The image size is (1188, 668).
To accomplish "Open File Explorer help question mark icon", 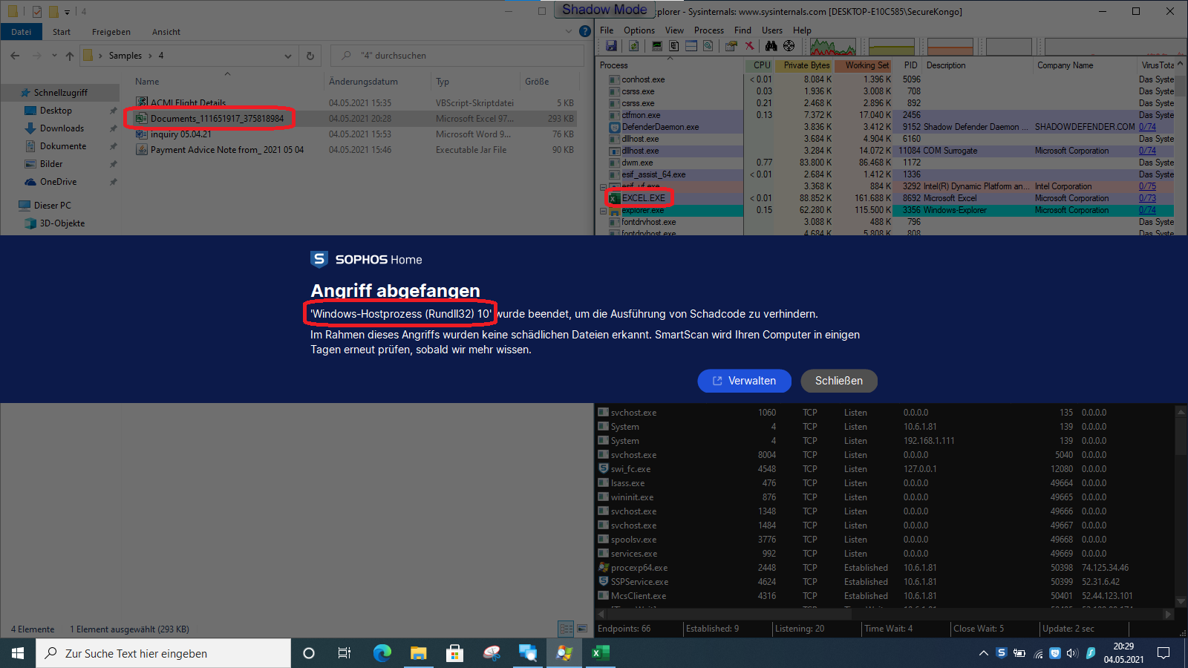I will 585,31.
